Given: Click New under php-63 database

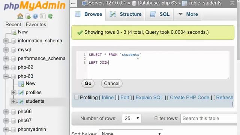Looking at the screenshot, I should click(x=30, y=84).
